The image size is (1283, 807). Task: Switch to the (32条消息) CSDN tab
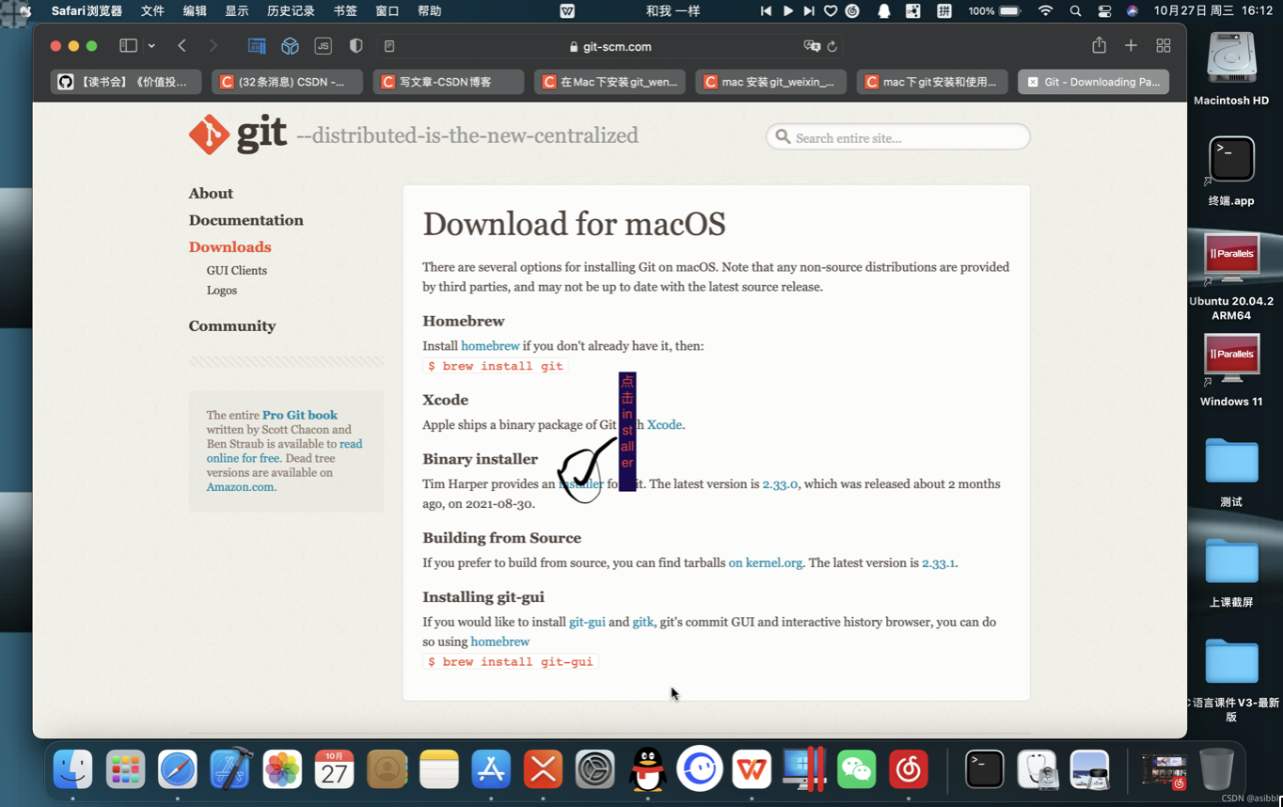[x=287, y=82]
